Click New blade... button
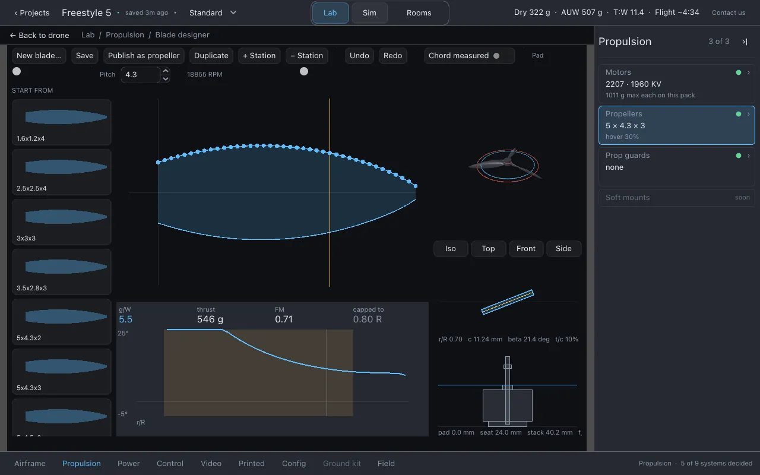Viewport: 760px width, 475px height. [39, 56]
